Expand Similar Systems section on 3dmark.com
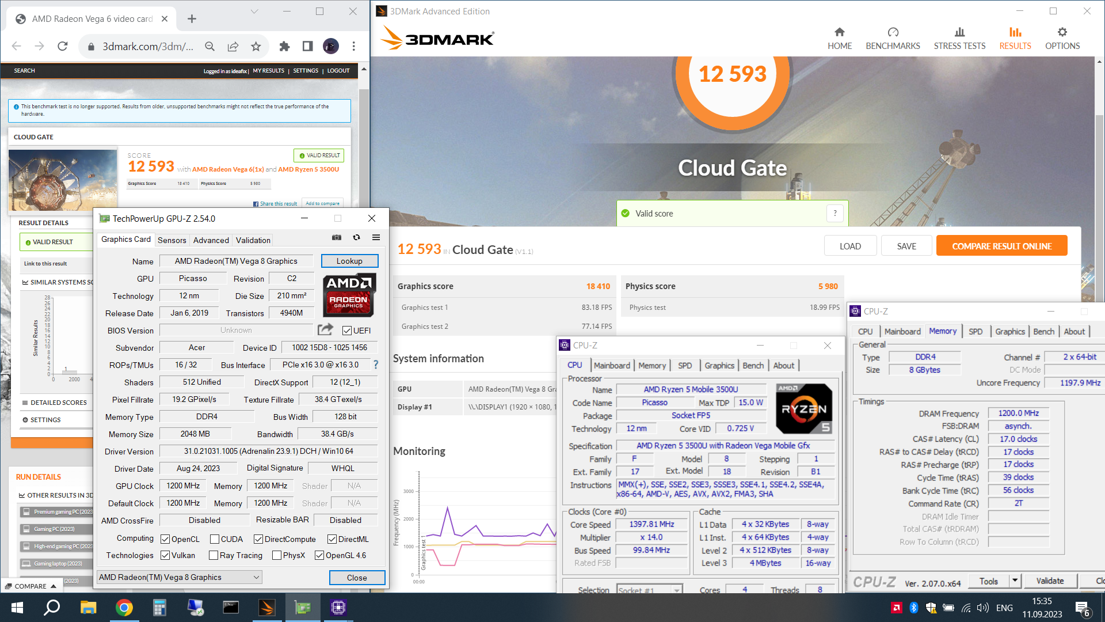1105x622 pixels. tap(58, 282)
